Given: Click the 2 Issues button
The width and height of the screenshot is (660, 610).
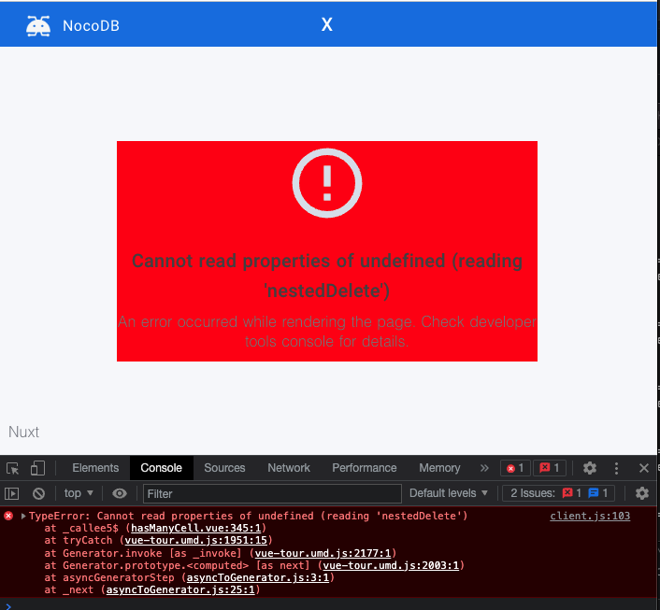Looking at the screenshot, I should click(x=559, y=493).
